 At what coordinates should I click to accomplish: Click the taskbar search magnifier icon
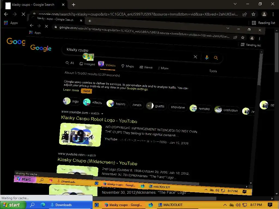[32, 205]
